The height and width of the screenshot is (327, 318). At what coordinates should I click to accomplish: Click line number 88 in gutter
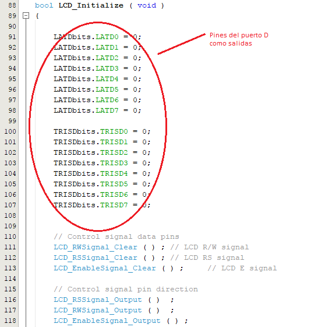(12, 5)
